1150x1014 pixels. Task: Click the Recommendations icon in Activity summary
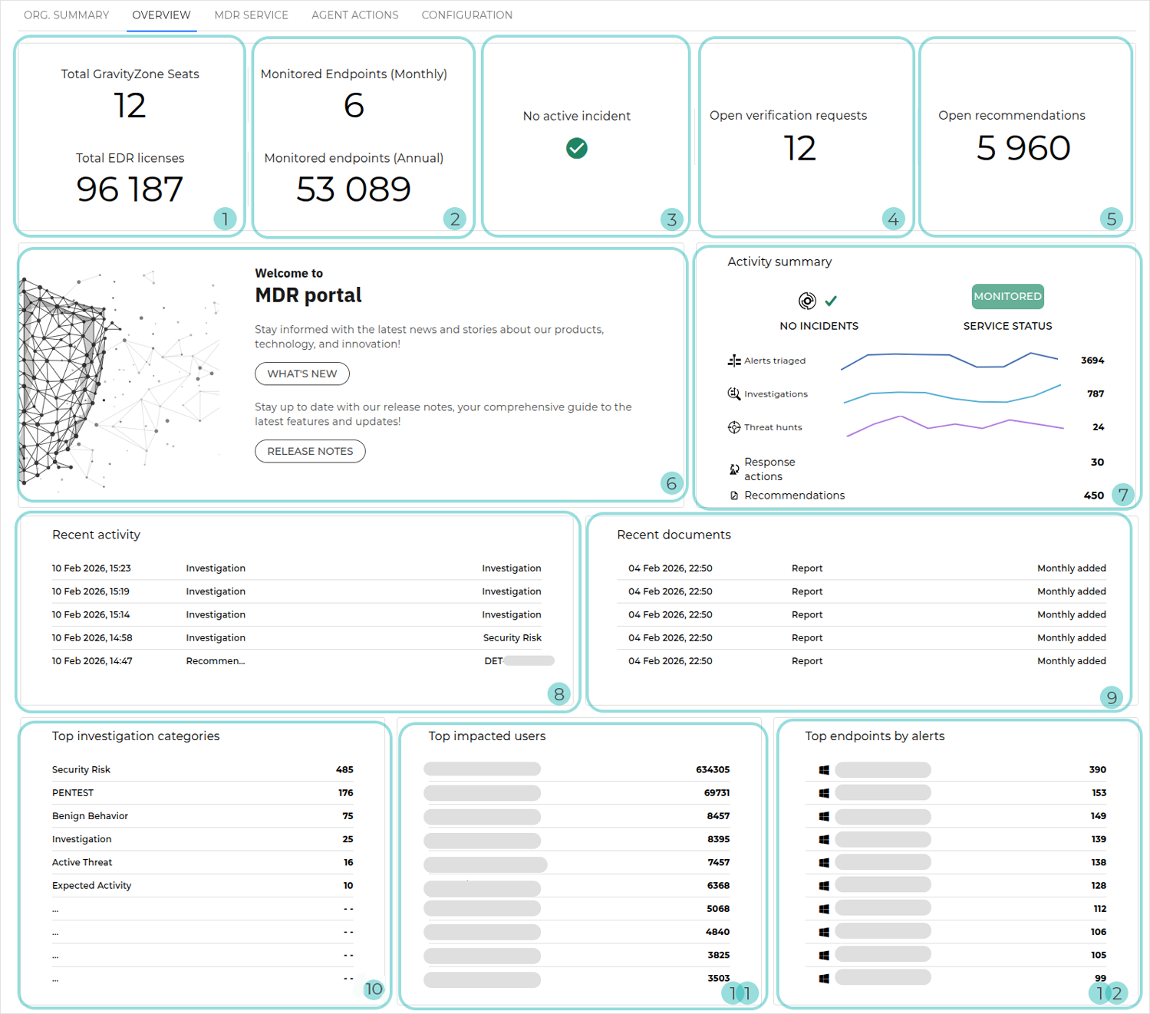[733, 495]
